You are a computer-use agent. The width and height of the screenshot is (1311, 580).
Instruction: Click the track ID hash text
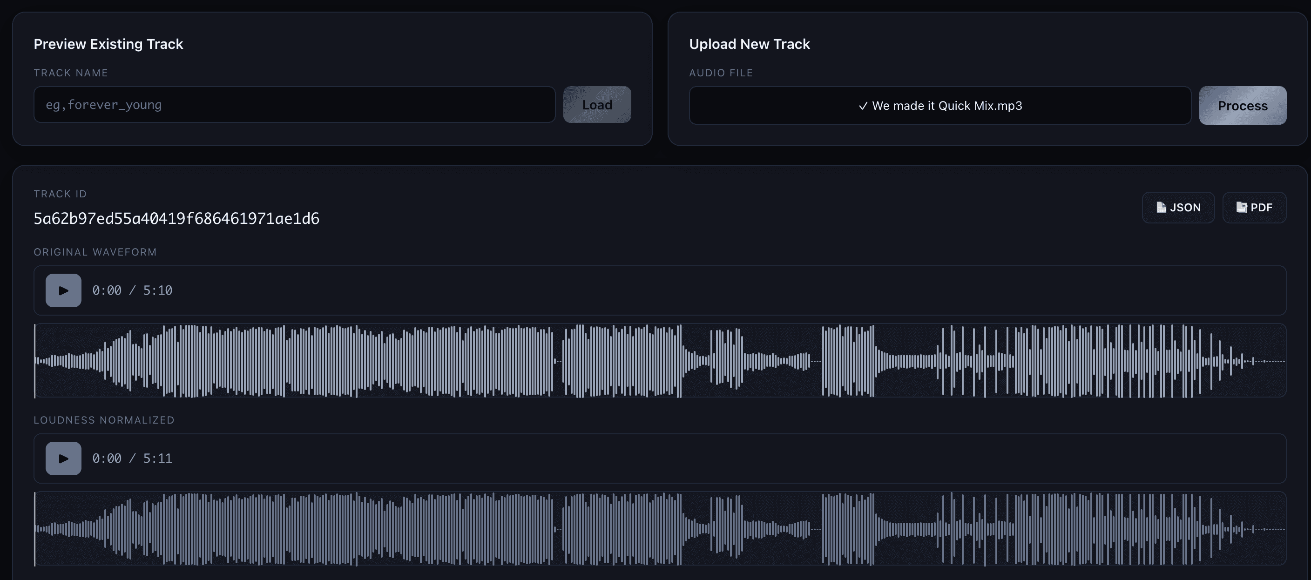[176, 219]
